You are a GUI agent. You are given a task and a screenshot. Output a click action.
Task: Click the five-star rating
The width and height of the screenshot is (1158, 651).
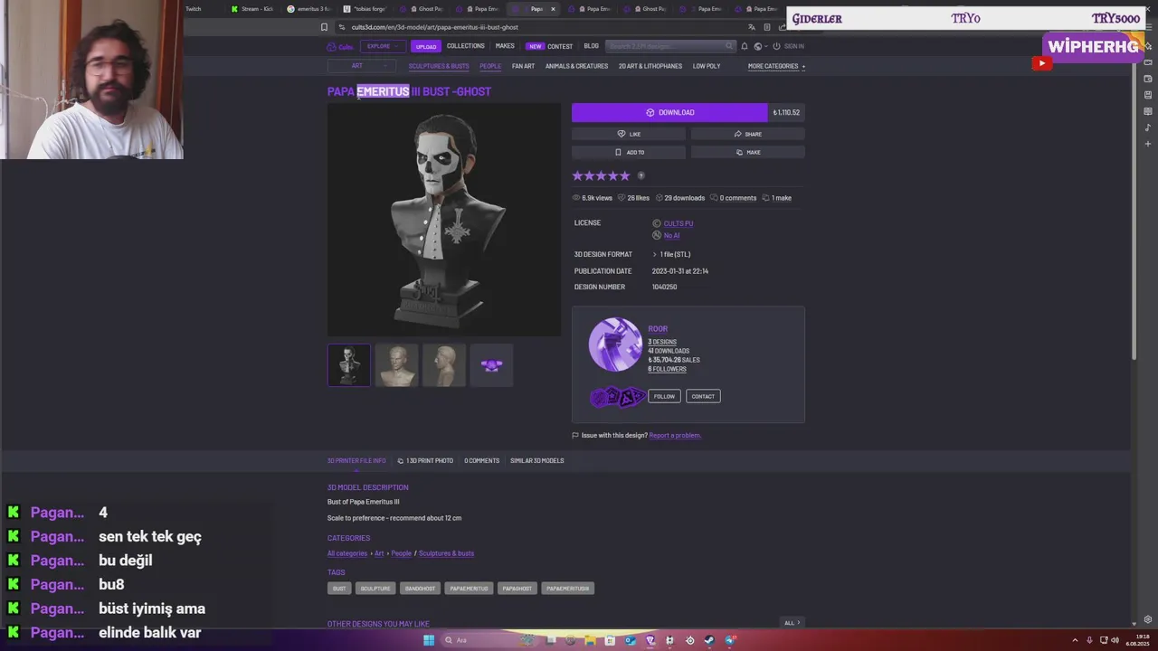[601, 175]
